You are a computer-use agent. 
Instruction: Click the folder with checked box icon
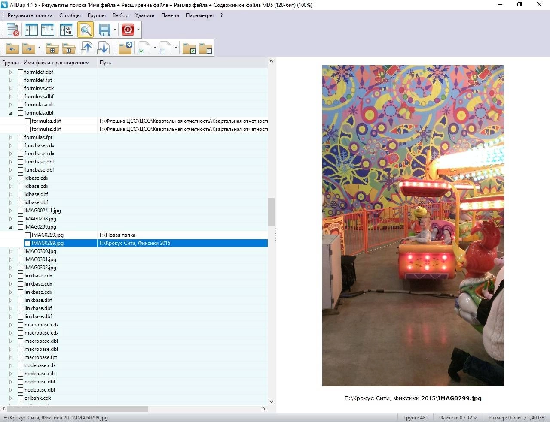coord(189,48)
